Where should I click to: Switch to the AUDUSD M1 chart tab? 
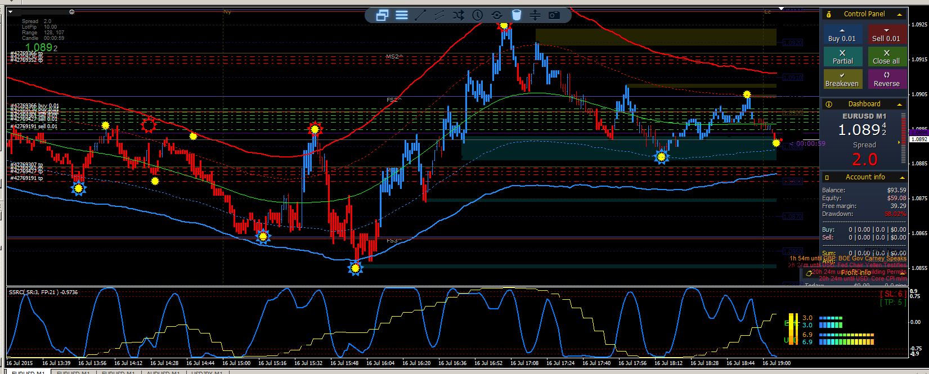pyautogui.click(x=164, y=372)
